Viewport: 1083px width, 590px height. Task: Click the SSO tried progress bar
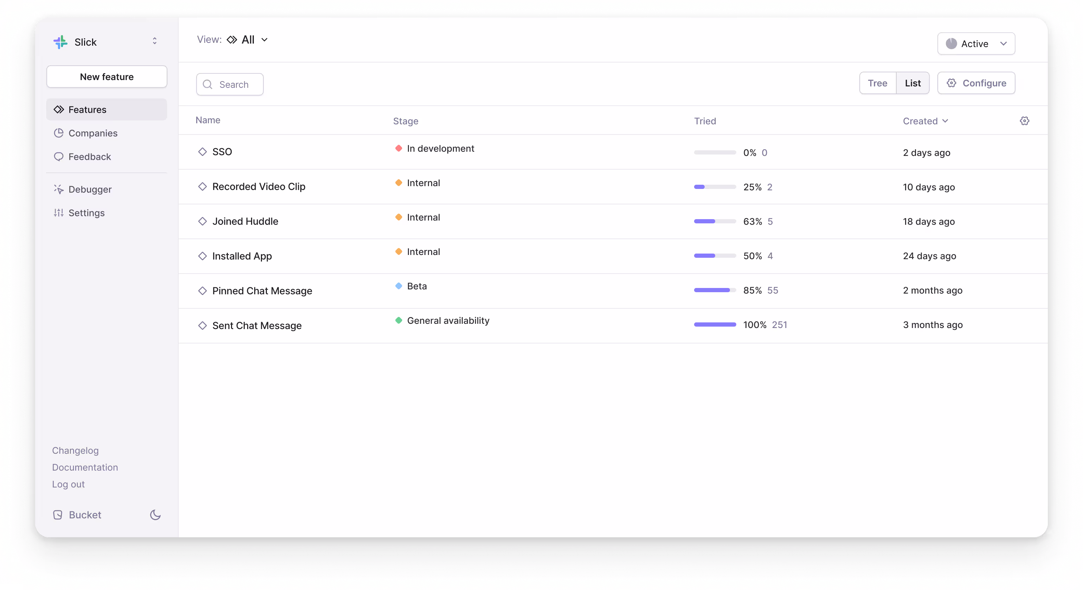pos(715,152)
